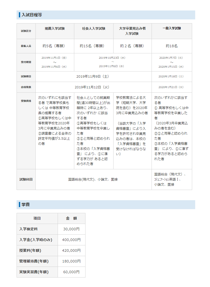Image resolution: width=210 pixels, height=287 pixels.
Task: Click the 募集人員 row label
Action: point(26,46)
